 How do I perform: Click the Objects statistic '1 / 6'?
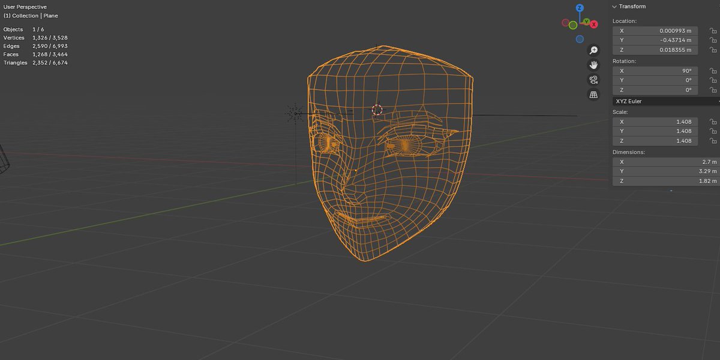(x=38, y=29)
